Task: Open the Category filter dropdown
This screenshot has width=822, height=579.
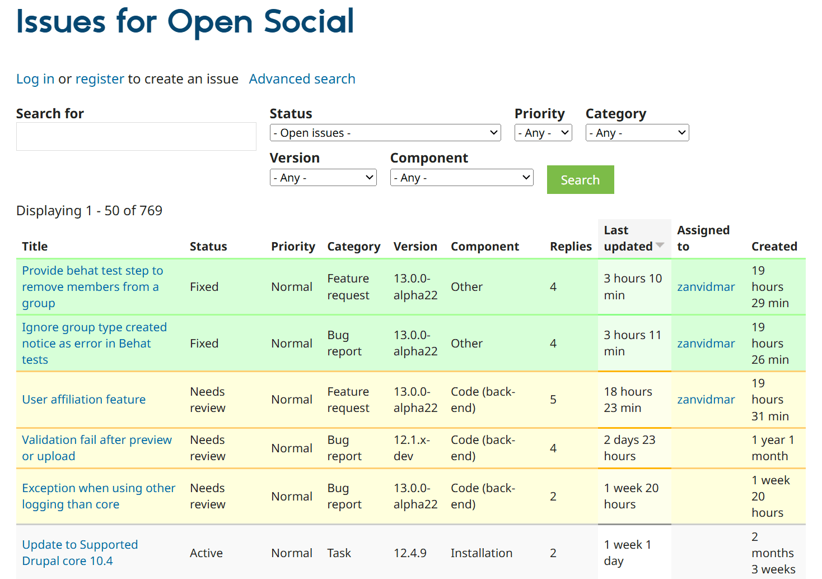Action: pos(637,133)
